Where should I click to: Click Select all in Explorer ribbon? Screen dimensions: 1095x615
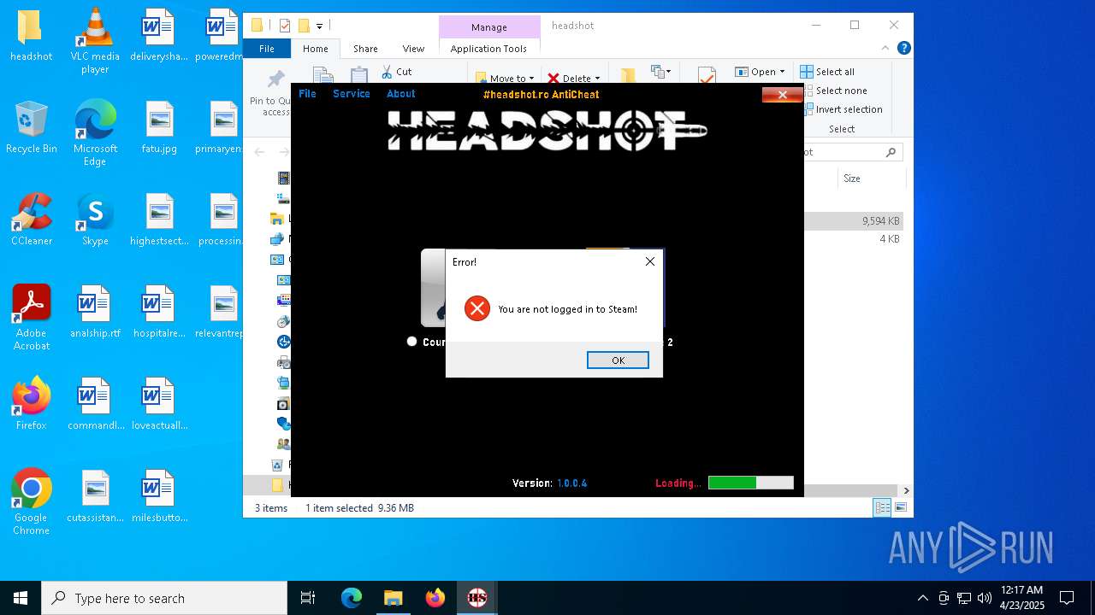(x=827, y=72)
